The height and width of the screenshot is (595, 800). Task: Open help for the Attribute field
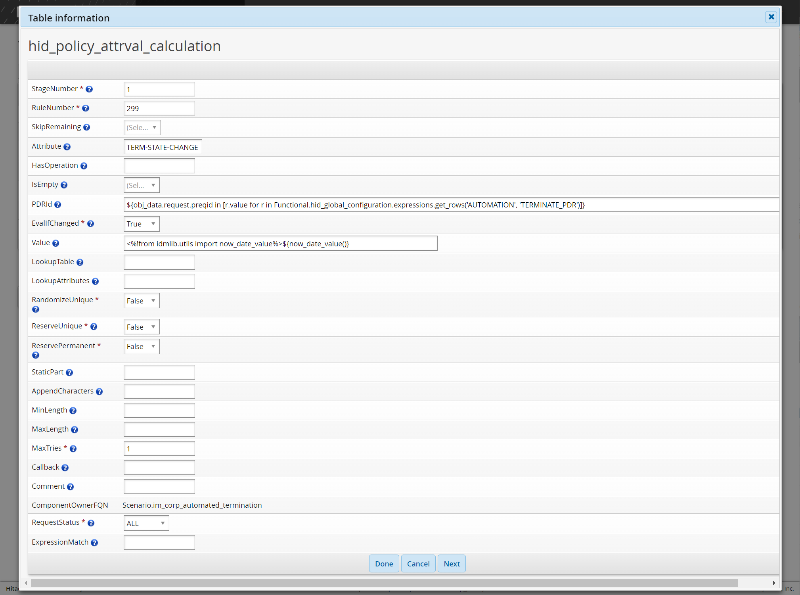[x=67, y=147]
